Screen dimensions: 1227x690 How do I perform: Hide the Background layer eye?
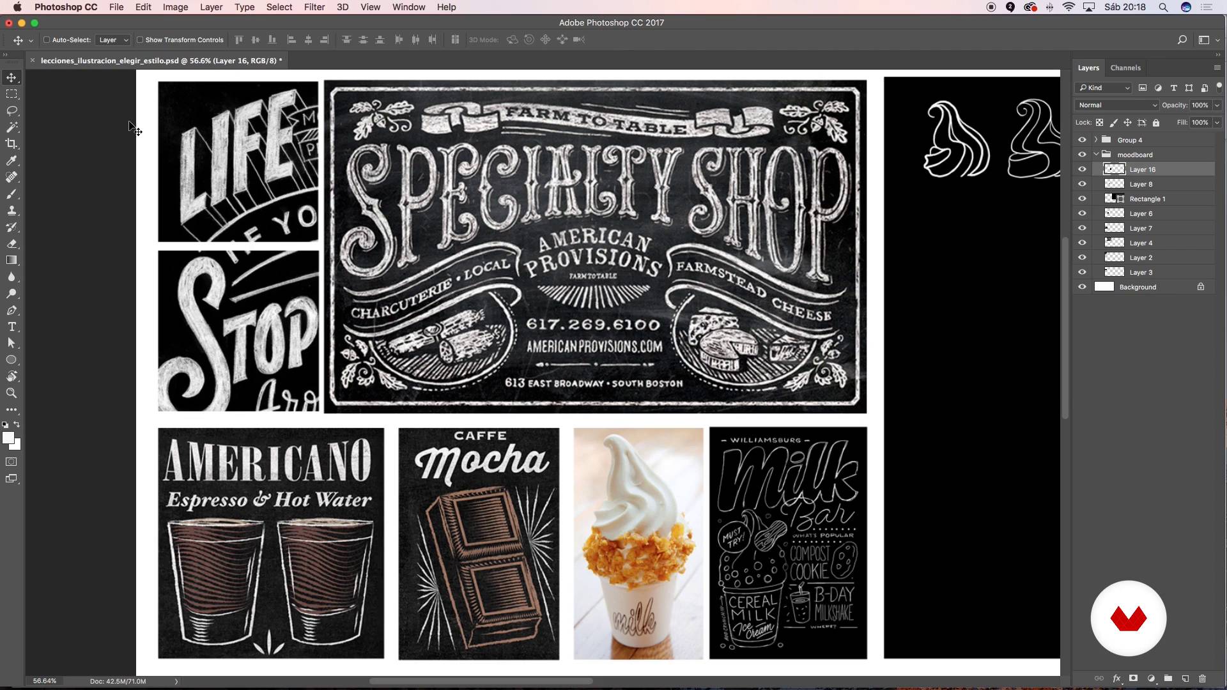pos(1082,287)
